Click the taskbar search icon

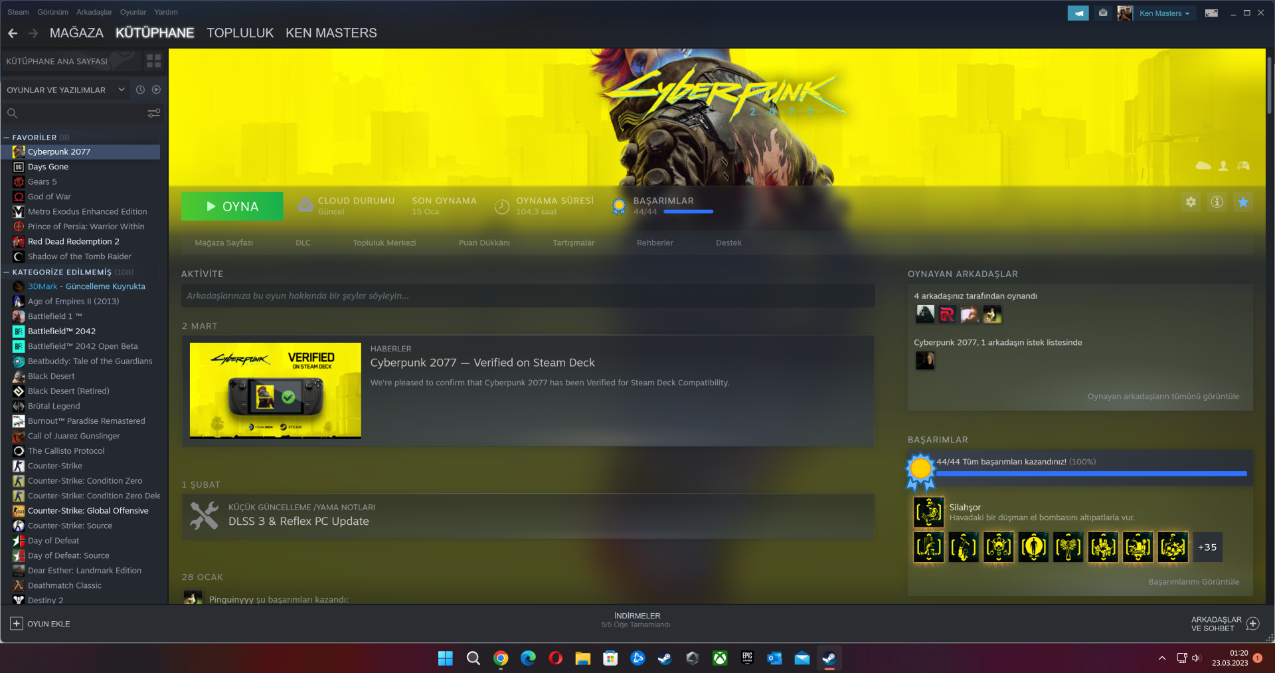point(473,658)
